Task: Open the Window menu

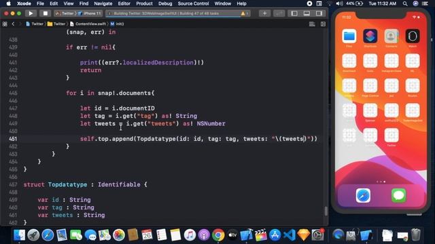Action: [x=223, y=3]
